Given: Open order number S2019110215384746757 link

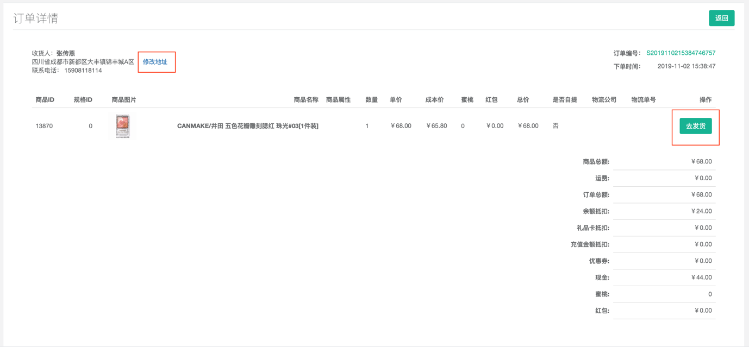Looking at the screenshot, I should click(x=681, y=53).
